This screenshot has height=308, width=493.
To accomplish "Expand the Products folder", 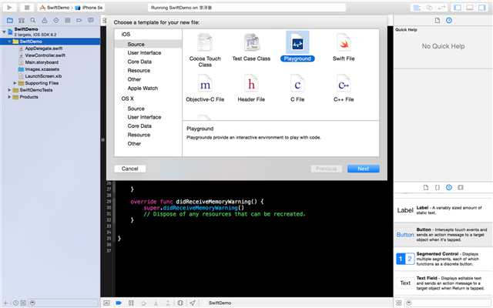I will pyautogui.click(x=9, y=97).
